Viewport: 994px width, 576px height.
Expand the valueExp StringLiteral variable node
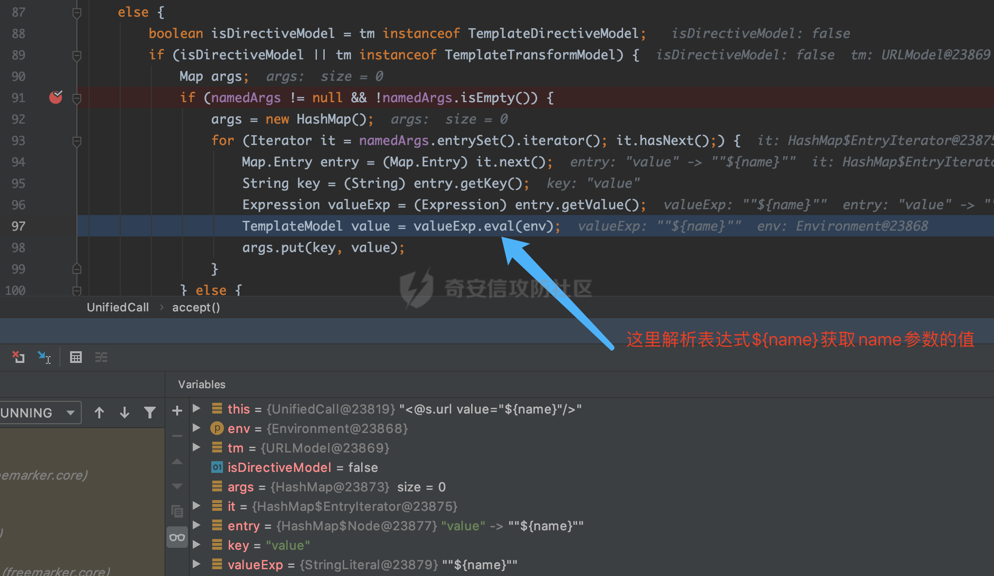pyautogui.click(x=197, y=564)
